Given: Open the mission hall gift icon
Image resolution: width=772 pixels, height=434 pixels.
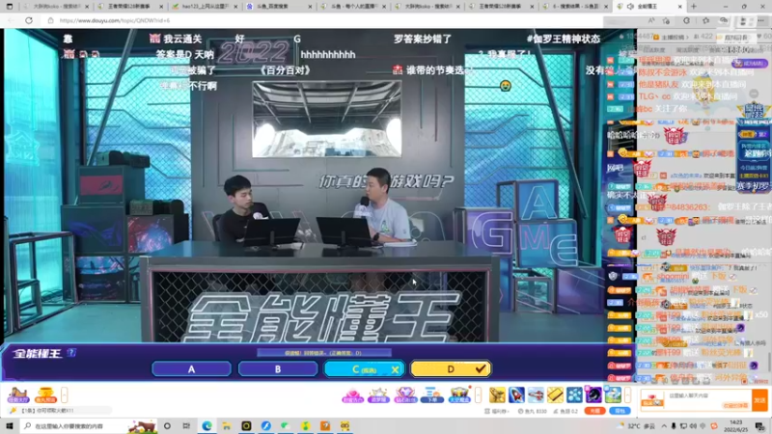Looking at the screenshot, I should [17, 394].
